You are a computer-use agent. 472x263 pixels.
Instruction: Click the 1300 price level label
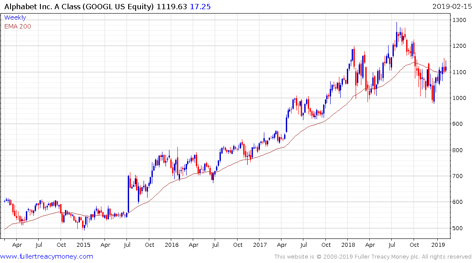[459, 20]
